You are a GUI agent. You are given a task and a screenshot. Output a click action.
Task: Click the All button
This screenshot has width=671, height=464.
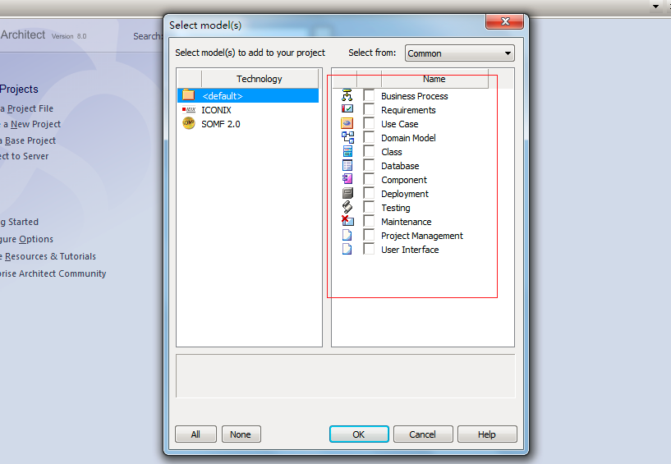coord(195,434)
